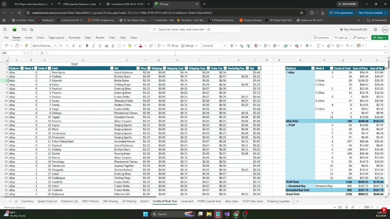
Task: Click the Increase font size icon
Action: point(74,46)
